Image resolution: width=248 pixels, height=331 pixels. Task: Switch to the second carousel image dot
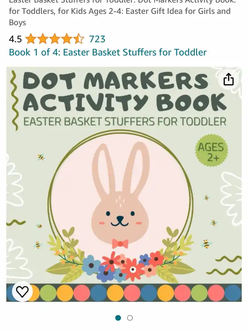130,318
